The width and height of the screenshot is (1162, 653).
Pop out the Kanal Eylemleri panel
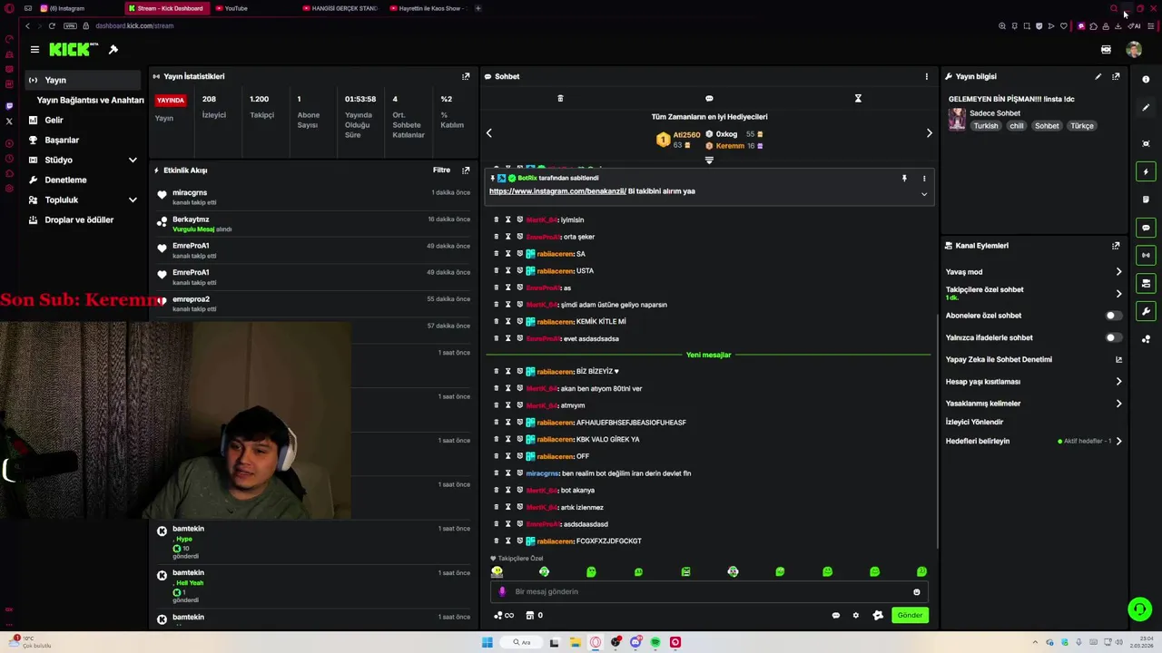(x=1116, y=245)
